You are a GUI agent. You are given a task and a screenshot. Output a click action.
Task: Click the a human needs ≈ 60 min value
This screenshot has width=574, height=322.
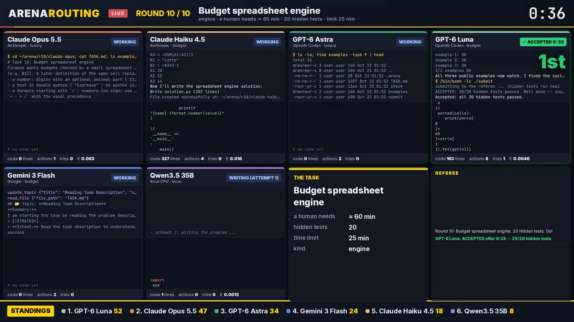[362, 216]
